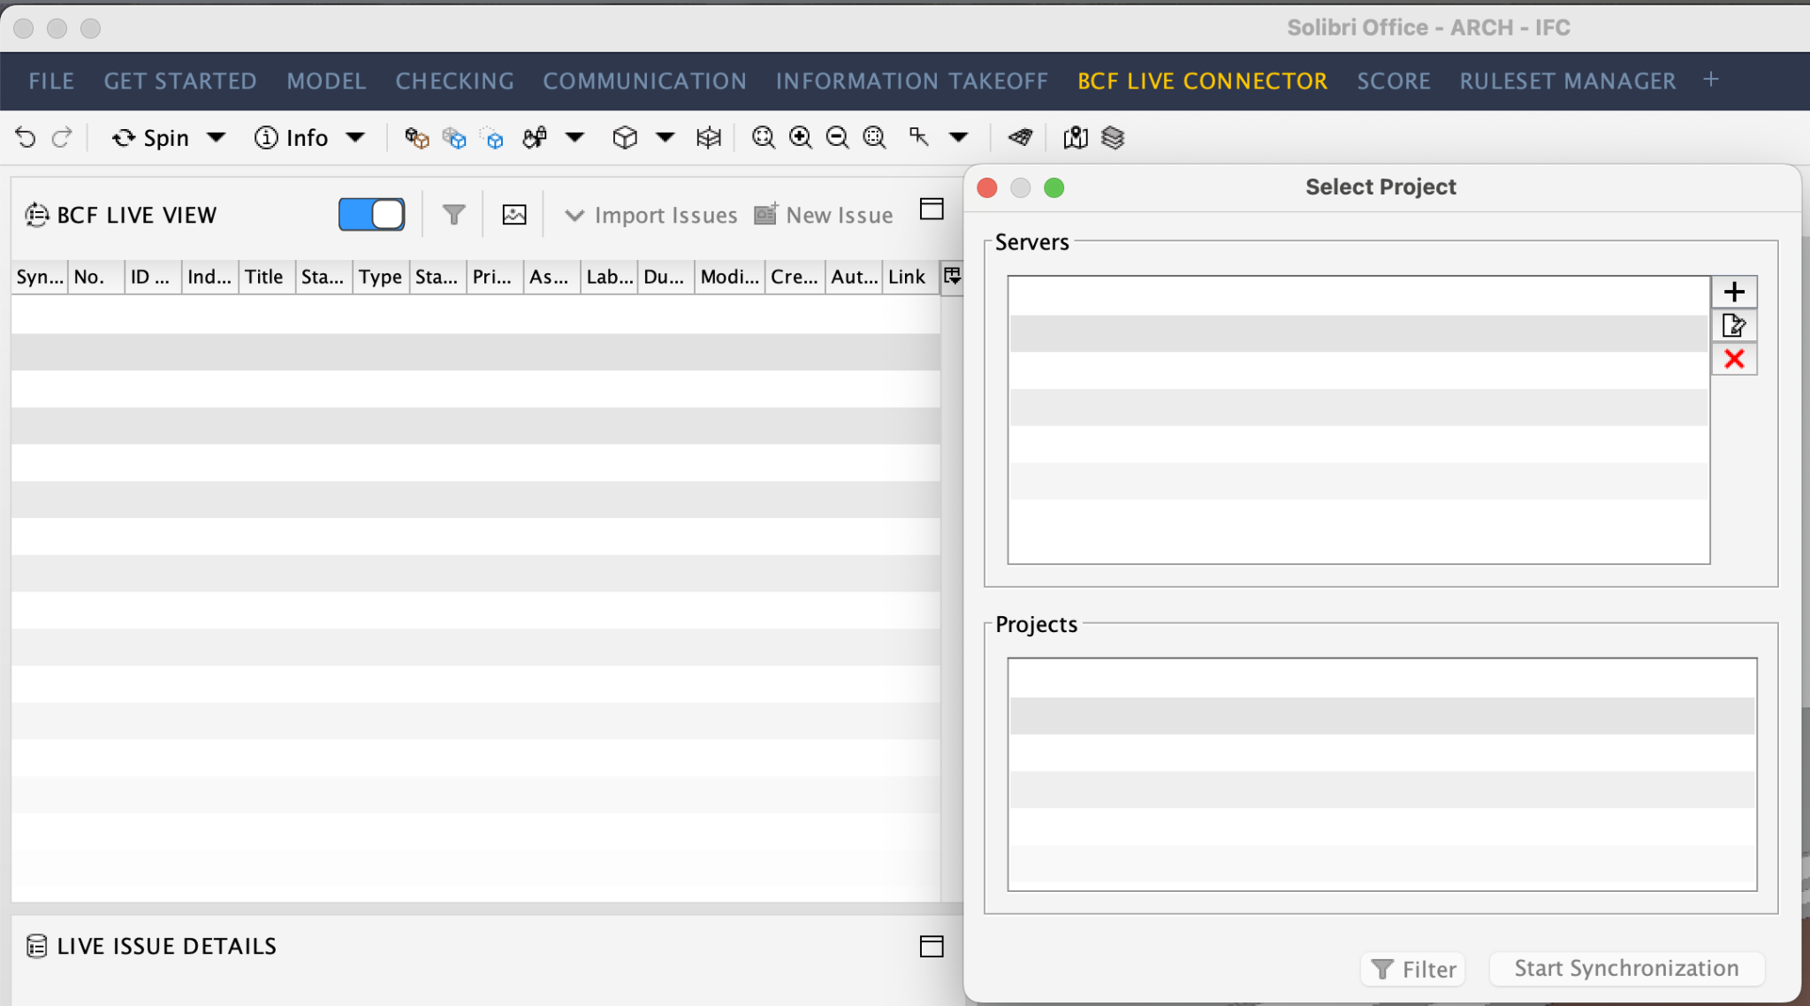This screenshot has width=1810, height=1006.
Task: Click the add server plus icon
Action: point(1734,292)
